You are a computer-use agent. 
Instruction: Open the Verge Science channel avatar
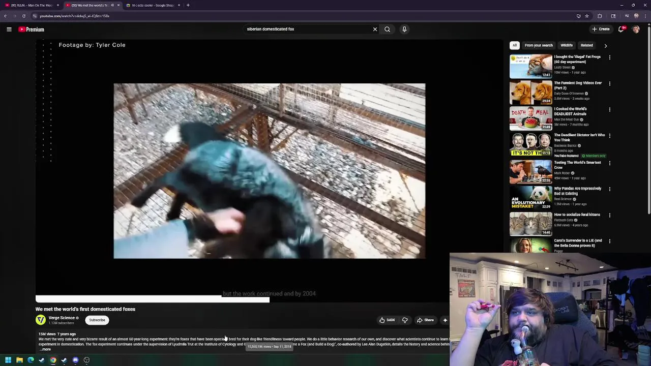pyautogui.click(x=40, y=320)
